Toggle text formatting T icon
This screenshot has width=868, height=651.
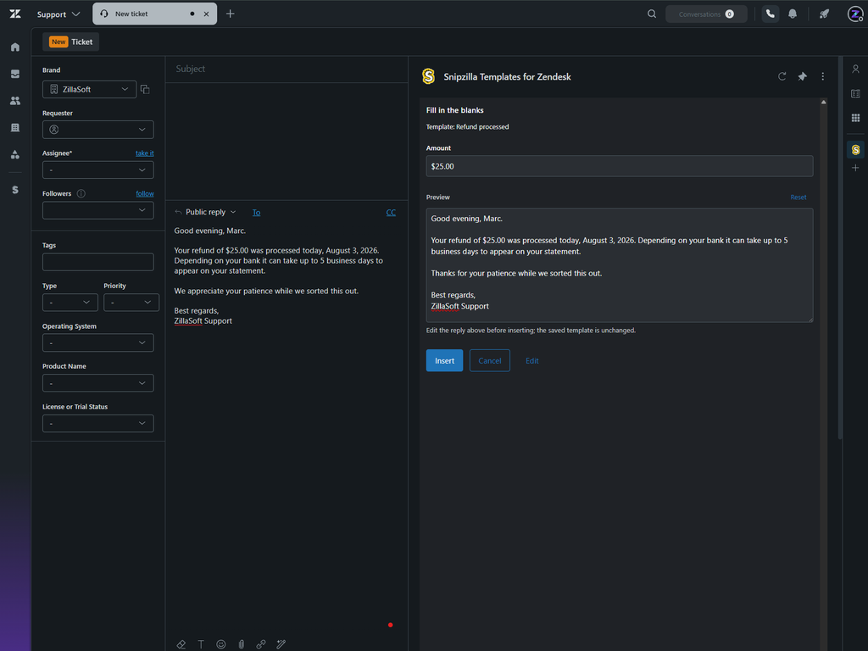click(201, 644)
